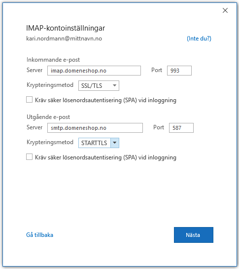Go back via the "Gå tillbaka" link
Screen dimensions: 239x269
(x=39, y=235)
